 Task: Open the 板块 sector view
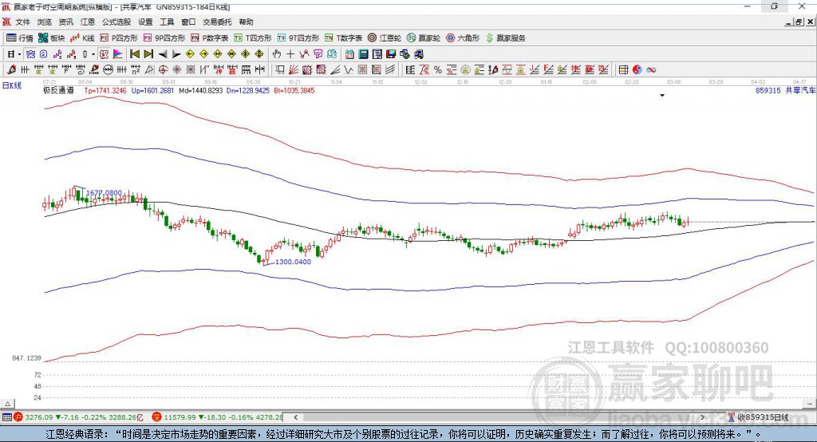[52, 38]
